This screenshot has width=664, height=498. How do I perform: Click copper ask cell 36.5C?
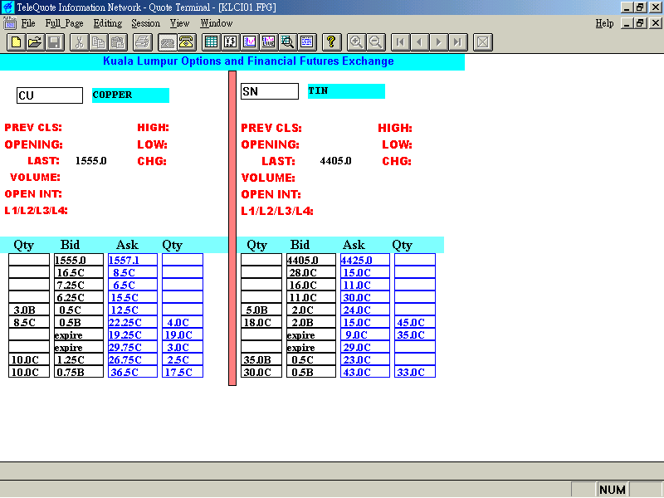[133, 372]
